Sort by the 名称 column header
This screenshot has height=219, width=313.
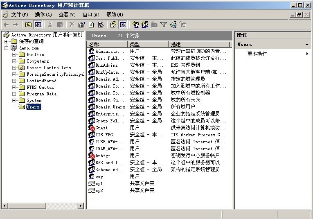point(107,44)
